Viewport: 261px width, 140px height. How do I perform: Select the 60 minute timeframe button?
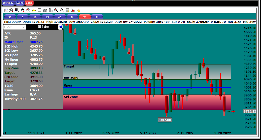pyautogui.click(x=60, y=17)
